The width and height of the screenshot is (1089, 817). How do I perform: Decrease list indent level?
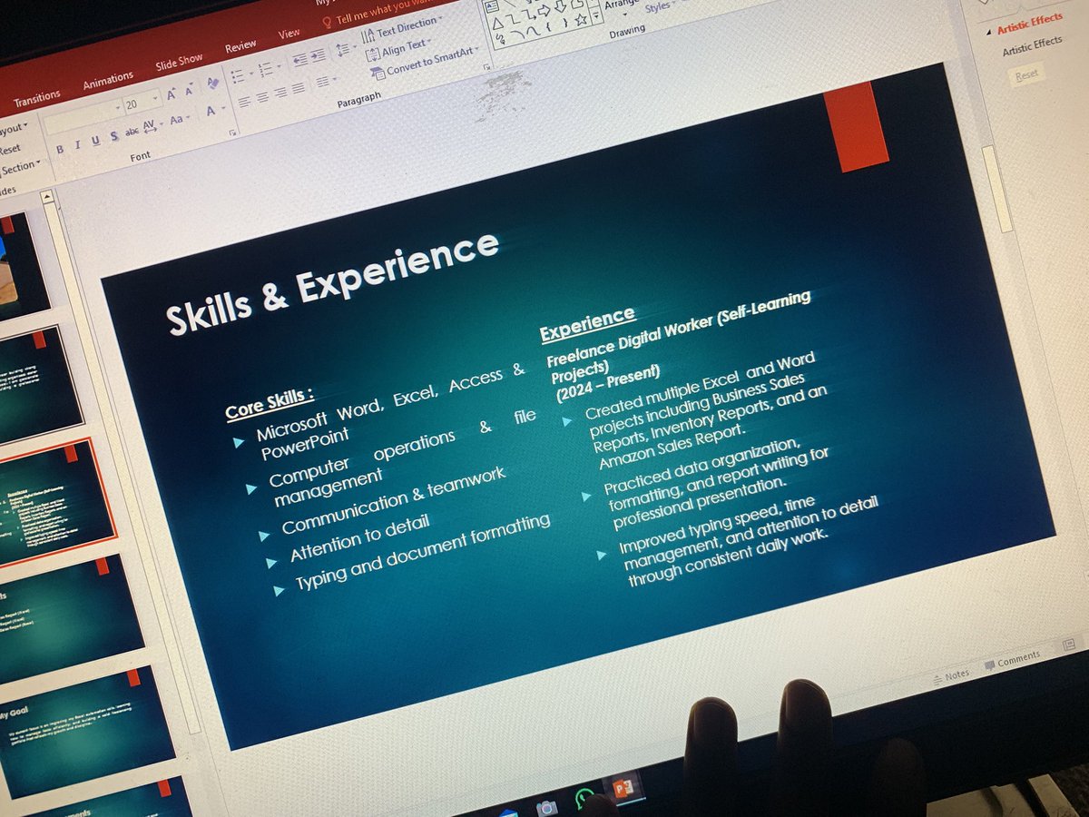(299, 61)
